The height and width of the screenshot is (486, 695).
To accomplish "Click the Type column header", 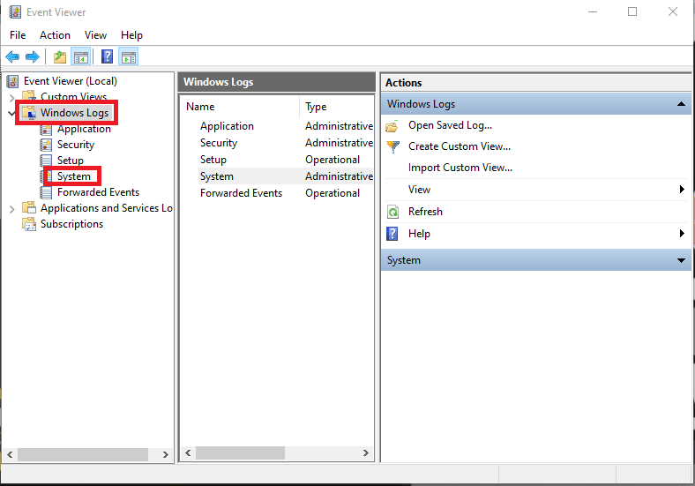I will (x=337, y=107).
